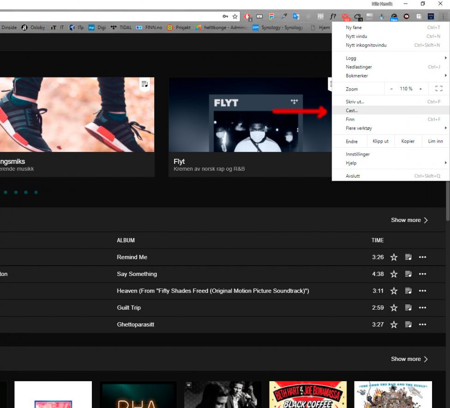Image resolution: width=450 pixels, height=408 pixels.
Task: Open more options for Remind Me
Action: 422,257
